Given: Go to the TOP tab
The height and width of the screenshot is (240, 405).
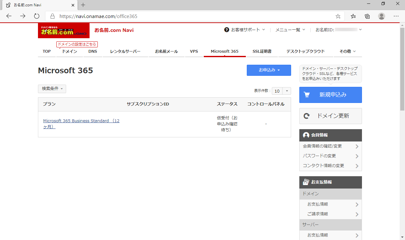Looking at the screenshot, I should (47, 51).
